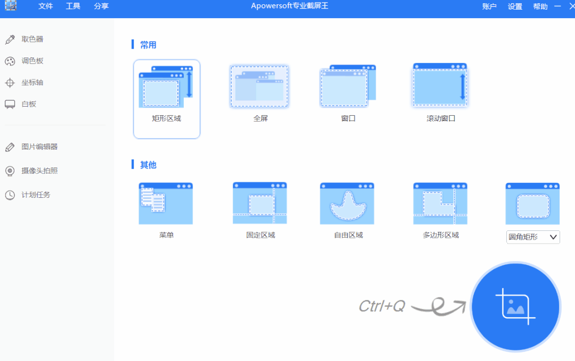Click the 计划任务 label

pos(36,195)
